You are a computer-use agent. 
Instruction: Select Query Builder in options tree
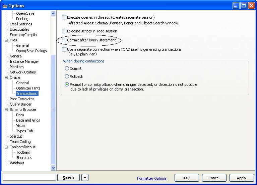click(x=20, y=104)
